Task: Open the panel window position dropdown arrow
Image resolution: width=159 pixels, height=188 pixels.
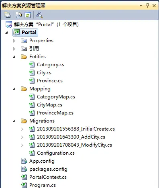Action: (x=141, y=6)
